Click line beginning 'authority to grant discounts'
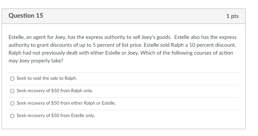 click(122, 45)
